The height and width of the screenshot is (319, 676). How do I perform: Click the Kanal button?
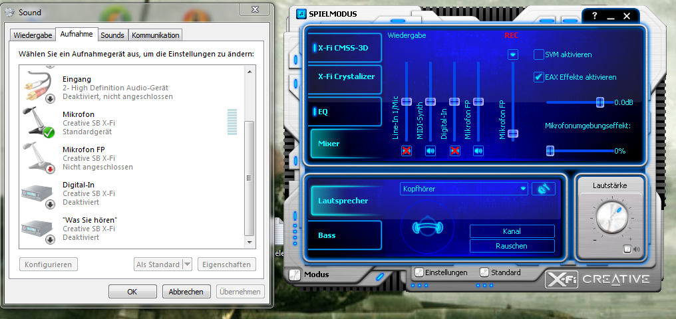512,231
